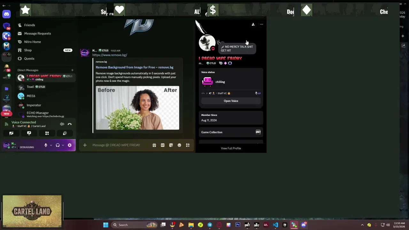Screen dimensions: 409x230
Task: Open Toad direct message
Action: (x=46, y=87)
